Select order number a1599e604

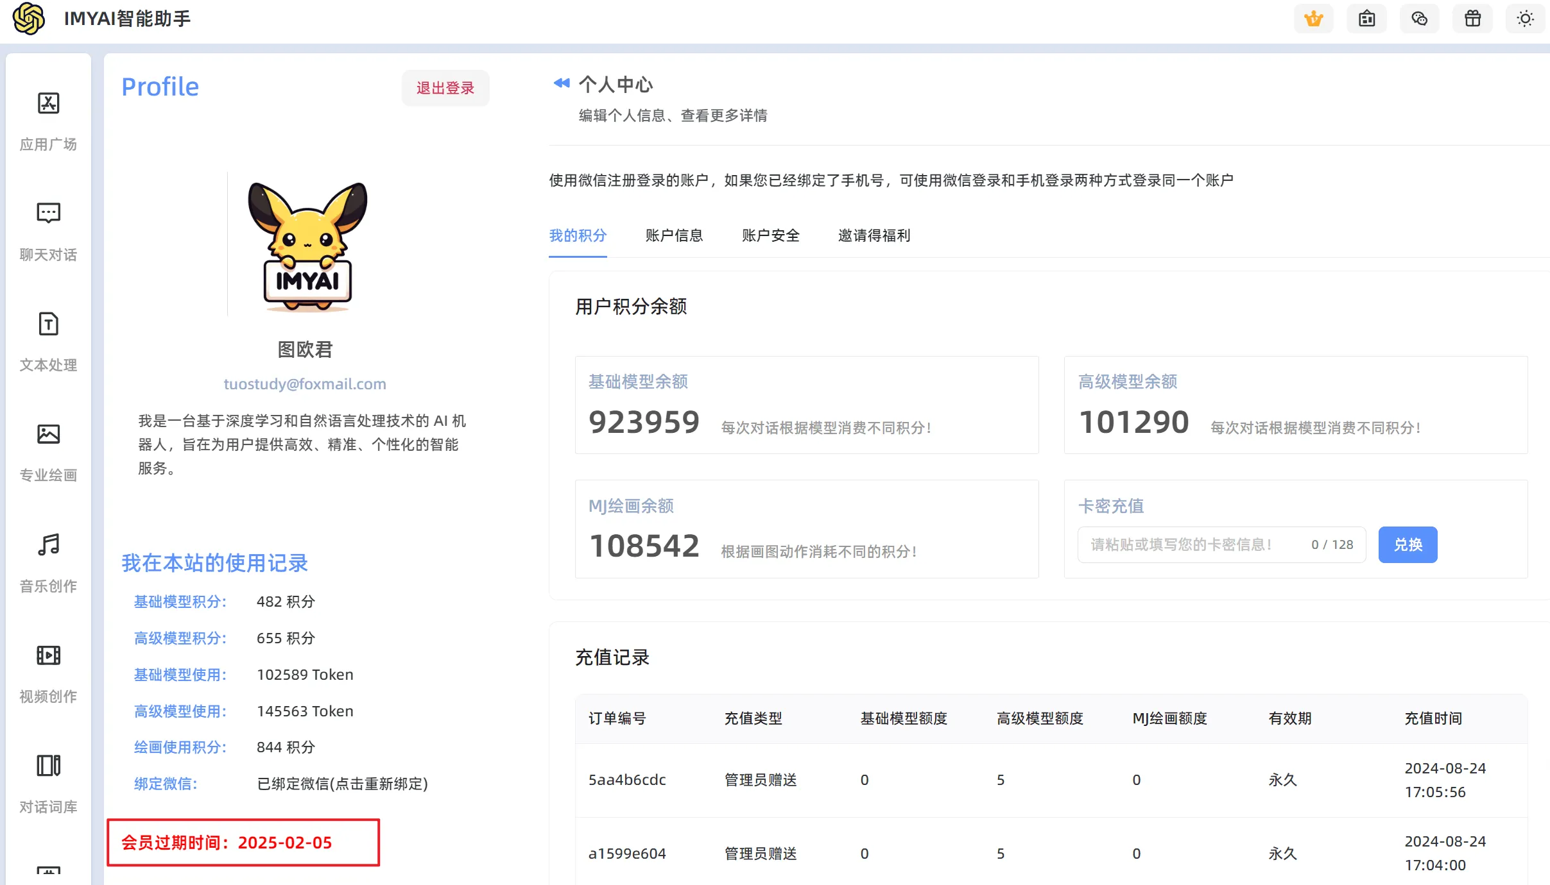click(627, 854)
